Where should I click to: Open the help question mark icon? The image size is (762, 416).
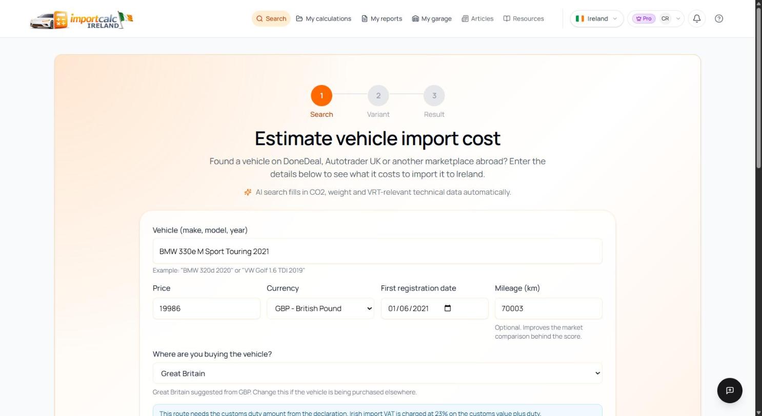tap(719, 18)
